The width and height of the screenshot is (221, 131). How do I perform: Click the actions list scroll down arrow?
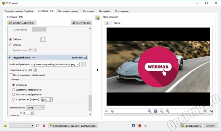90,114
